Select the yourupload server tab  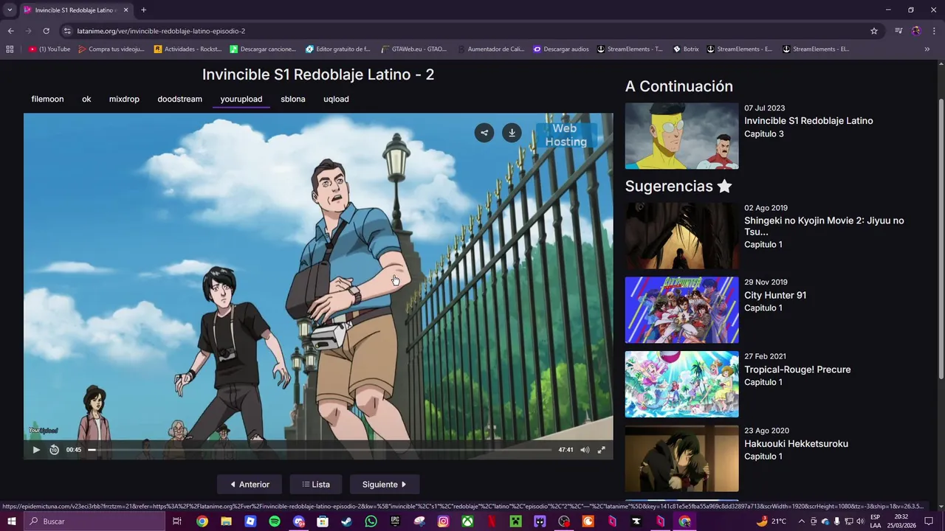[x=241, y=99]
